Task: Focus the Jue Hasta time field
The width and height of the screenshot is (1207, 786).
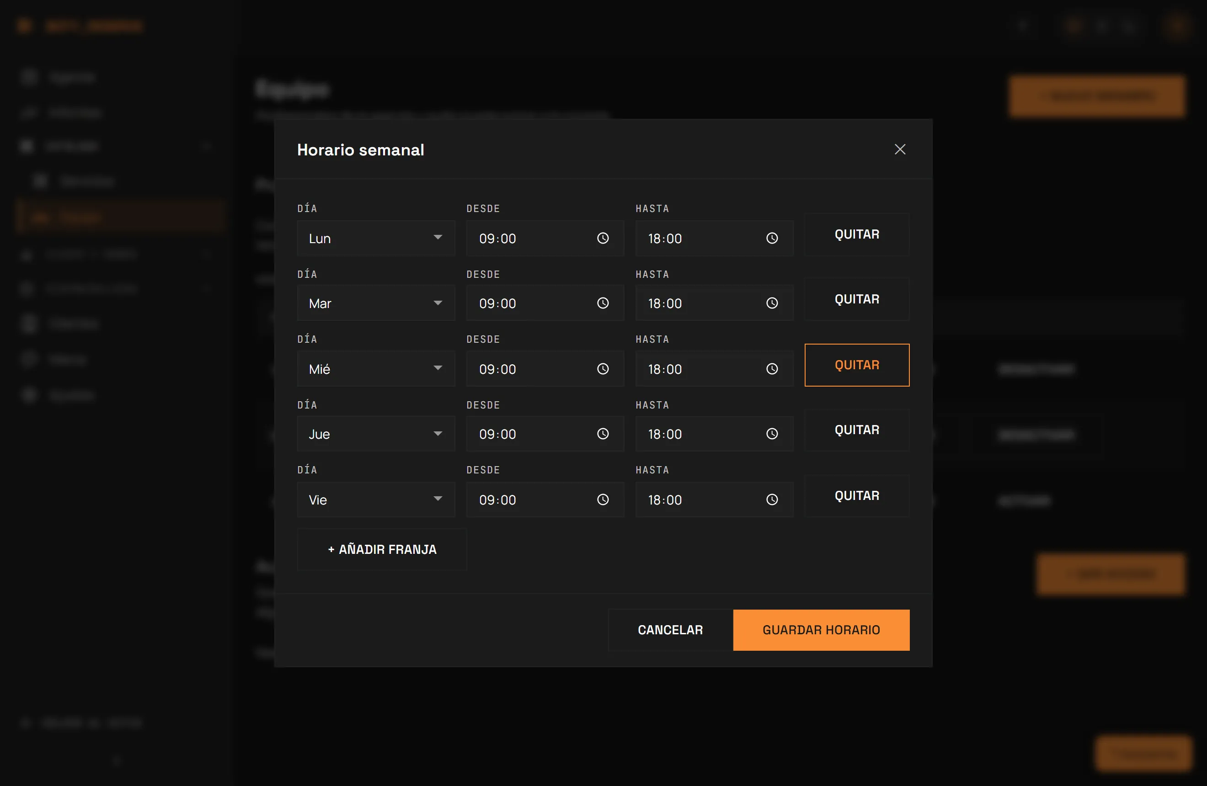Action: pos(714,434)
